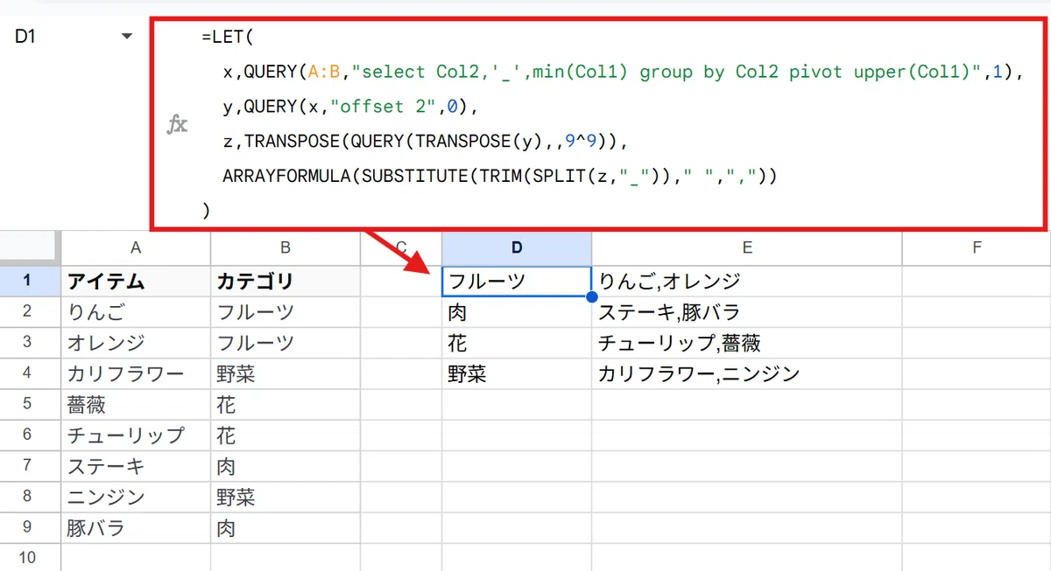Select row 8 header
The height and width of the screenshot is (571, 1051).
(30, 498)
